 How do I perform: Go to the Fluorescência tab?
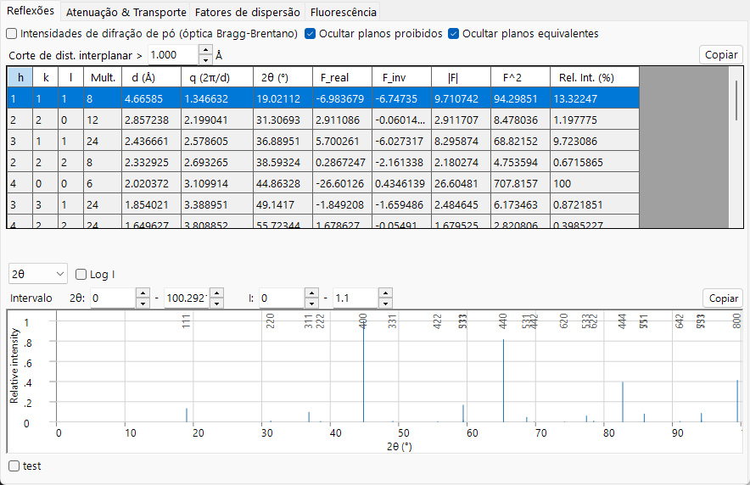(x=343, y=13)
